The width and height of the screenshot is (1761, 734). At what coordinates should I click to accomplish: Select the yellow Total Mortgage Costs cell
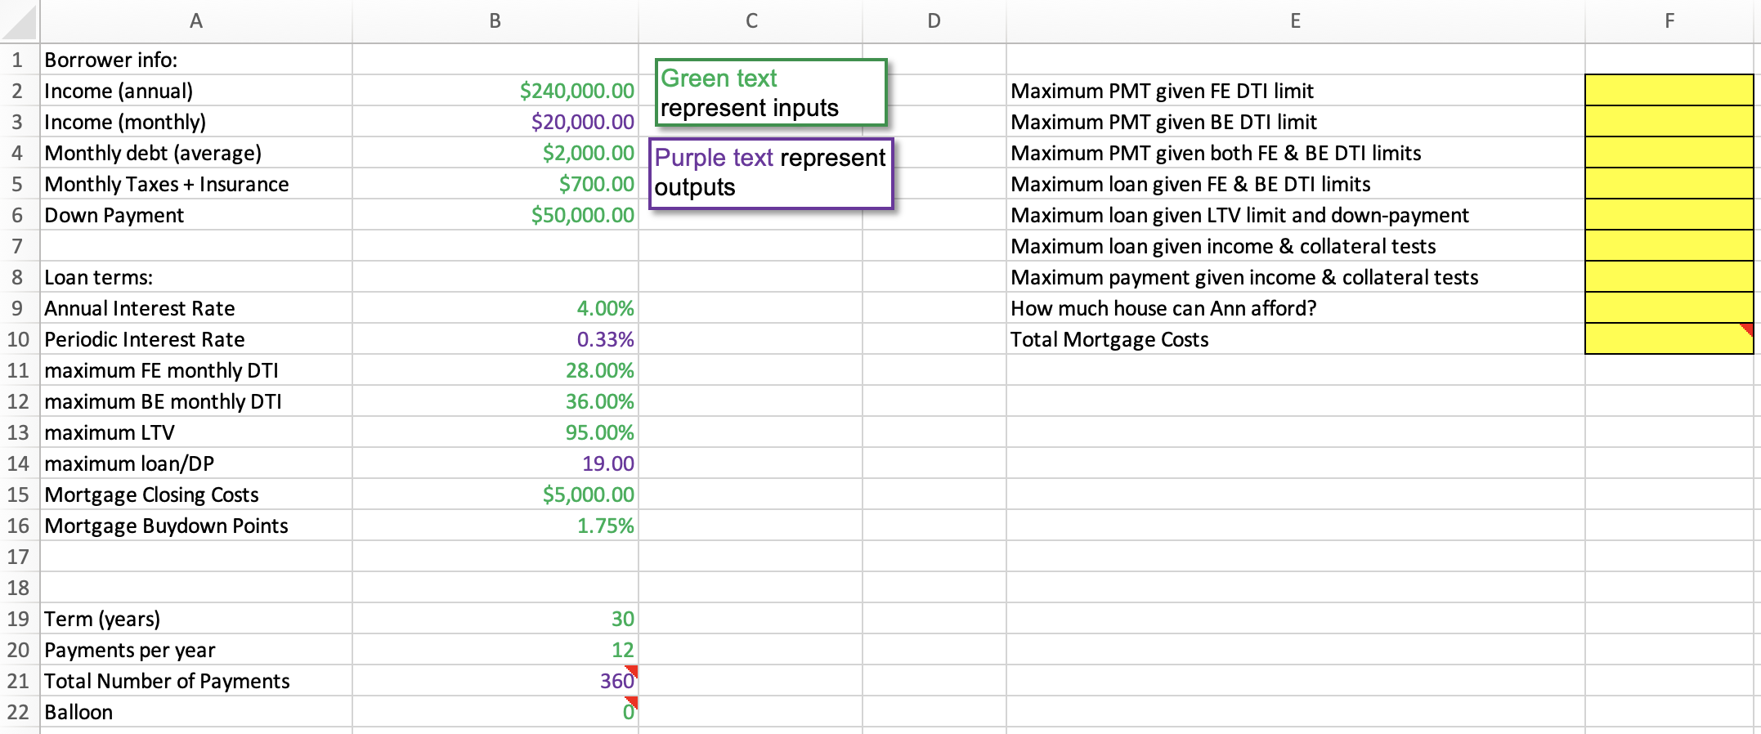click(1669, 339)
